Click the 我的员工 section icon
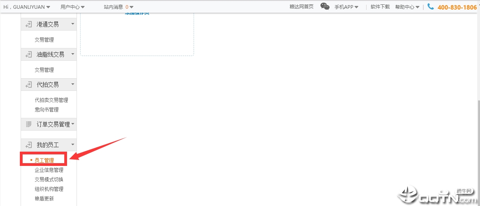 (x=29, y=145)
